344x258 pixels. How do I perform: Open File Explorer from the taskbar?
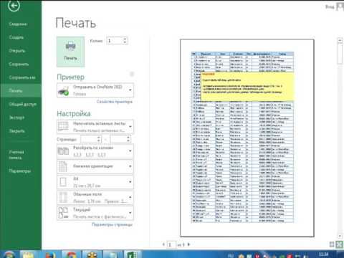point(28,254)
